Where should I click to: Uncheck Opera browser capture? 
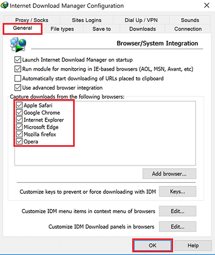(19, 141)
